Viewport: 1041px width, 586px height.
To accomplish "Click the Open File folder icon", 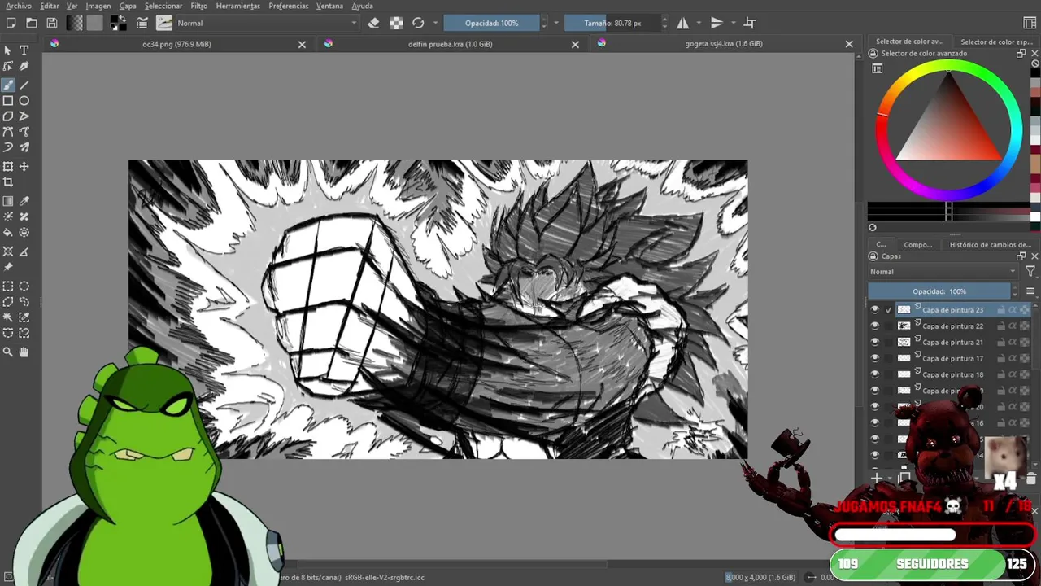I will (x=32, y=23).
